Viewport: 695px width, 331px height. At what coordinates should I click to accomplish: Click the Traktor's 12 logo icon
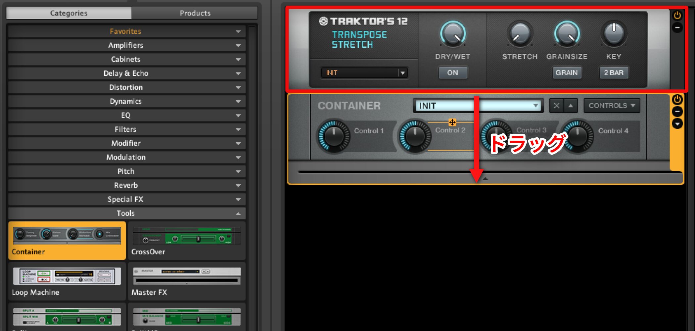[323, 22]
